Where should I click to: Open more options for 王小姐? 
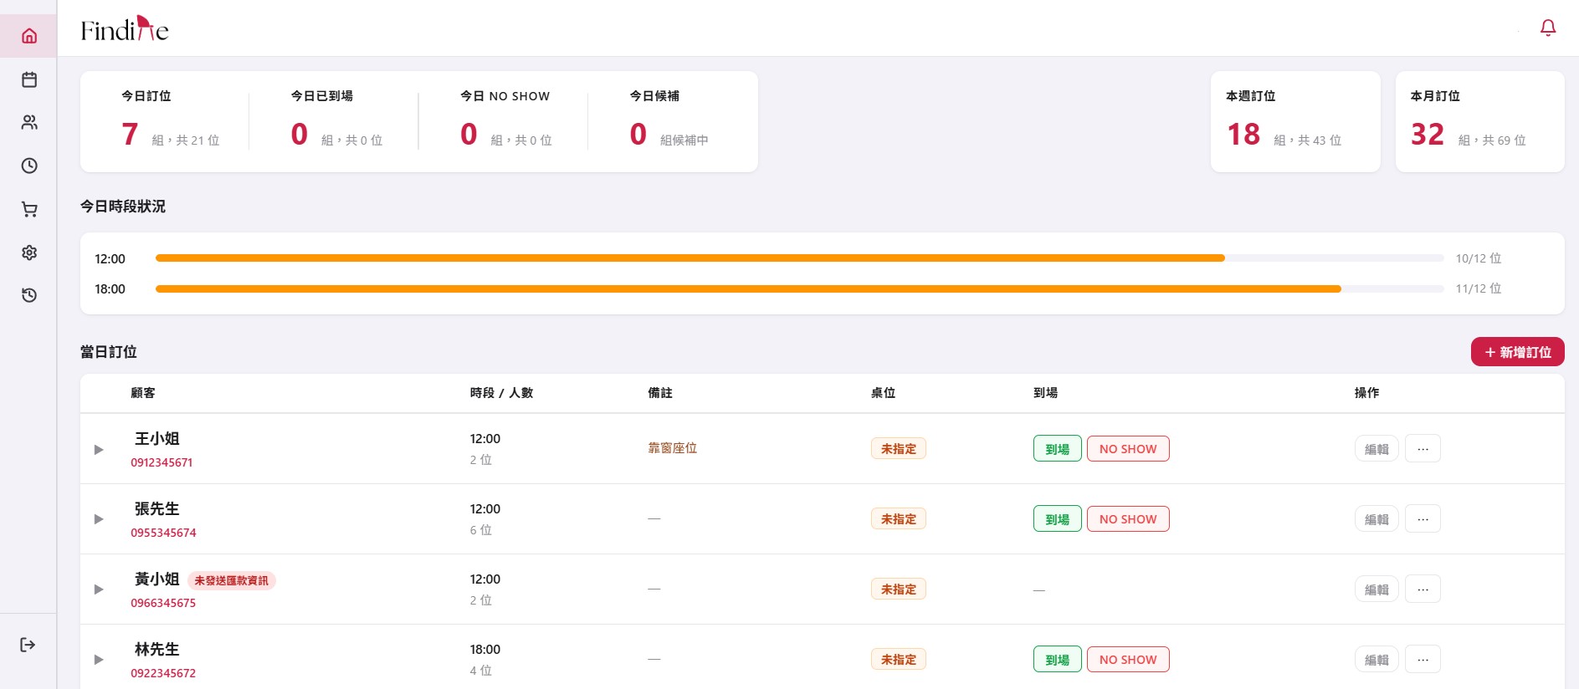[x=1423, y=449]
